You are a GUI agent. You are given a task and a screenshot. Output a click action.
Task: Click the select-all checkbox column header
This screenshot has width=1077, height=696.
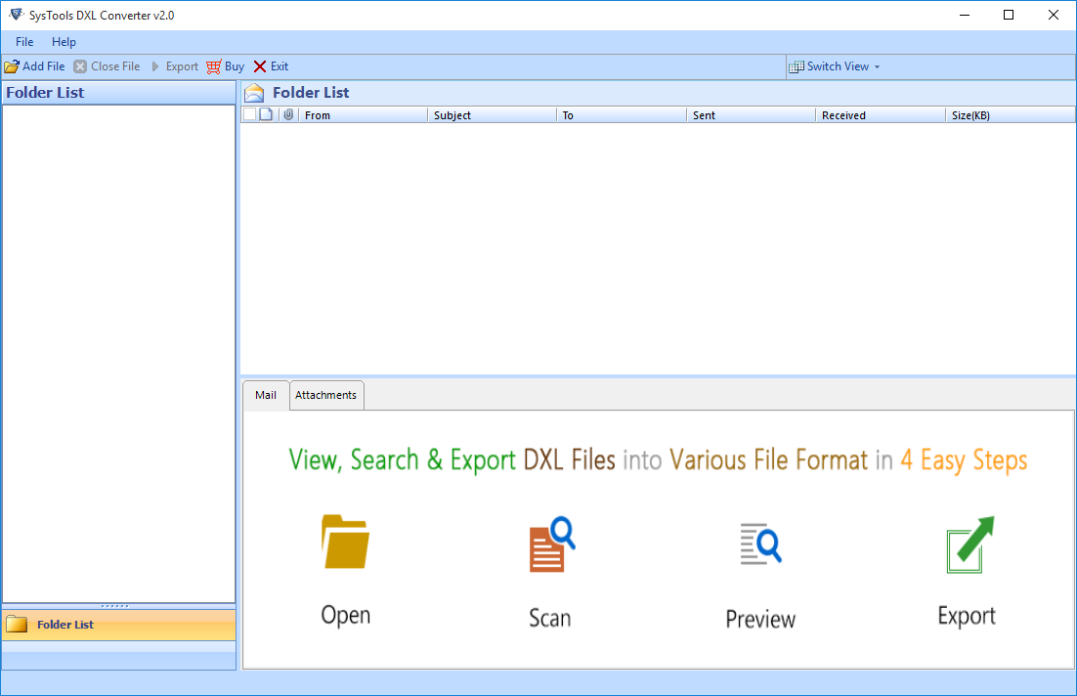tap(250, 114)
